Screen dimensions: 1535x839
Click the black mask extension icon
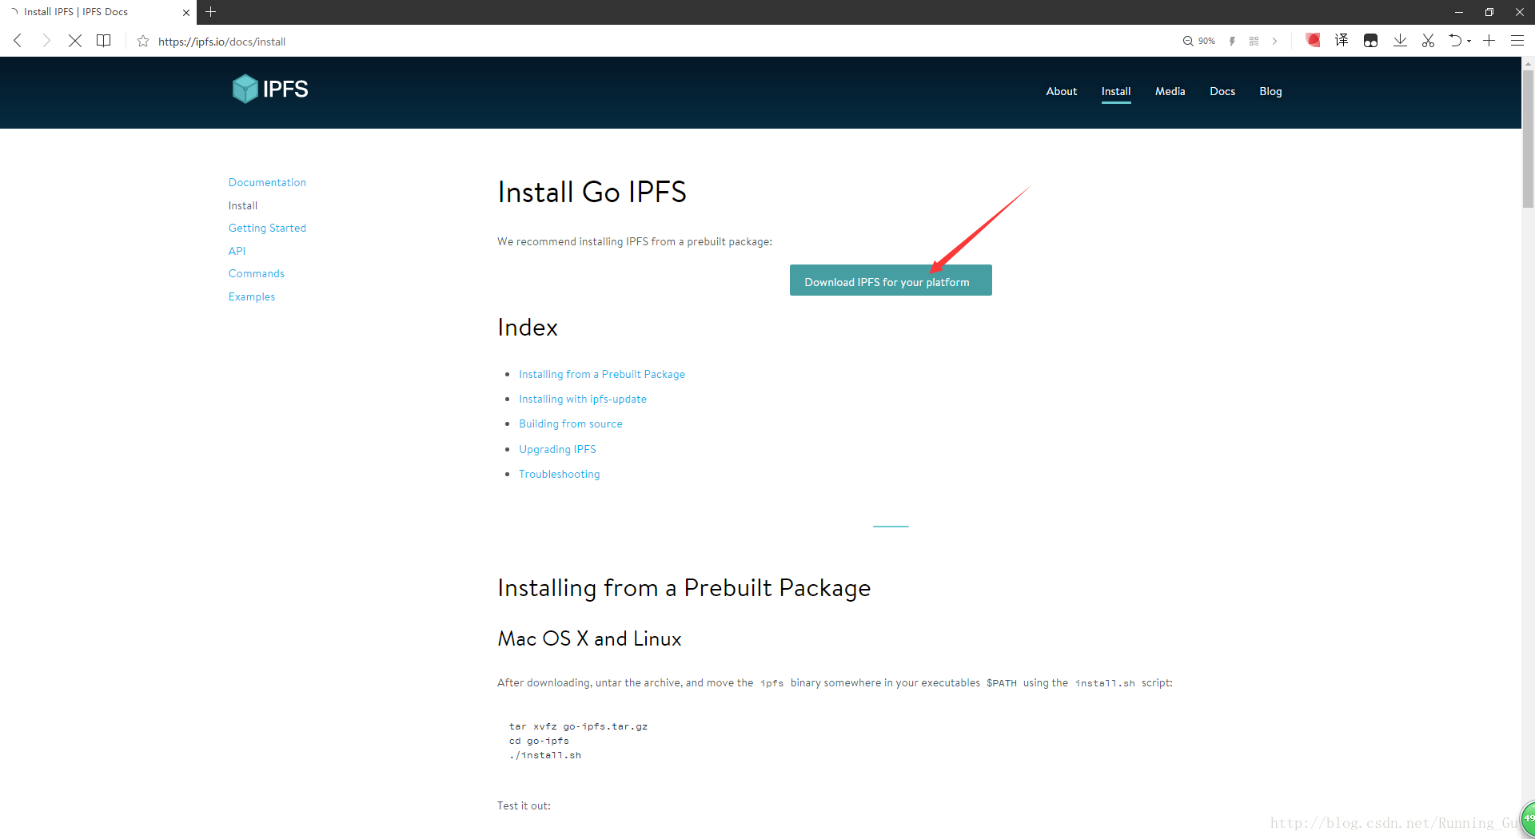pos(1370,41)
